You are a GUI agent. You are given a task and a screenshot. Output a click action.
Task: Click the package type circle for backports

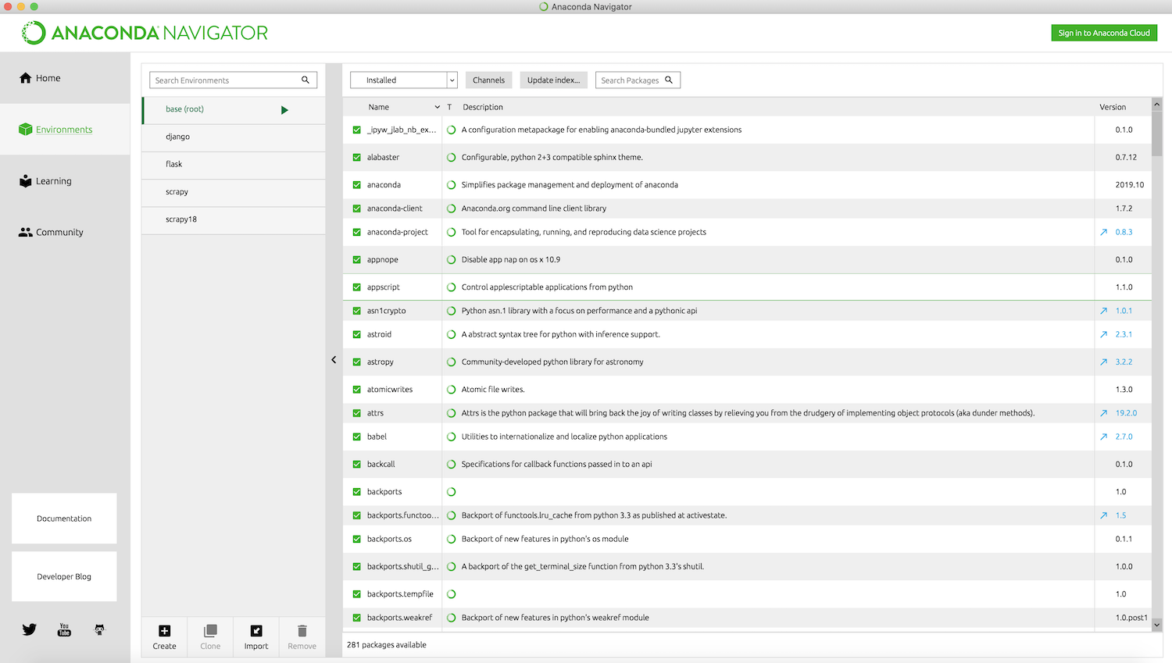[x=451, y=492]
